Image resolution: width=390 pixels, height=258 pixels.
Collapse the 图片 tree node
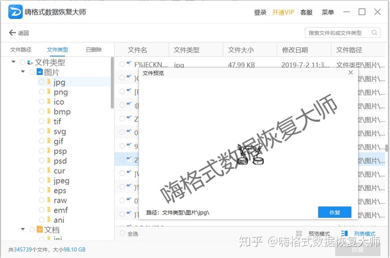(23, 72)
